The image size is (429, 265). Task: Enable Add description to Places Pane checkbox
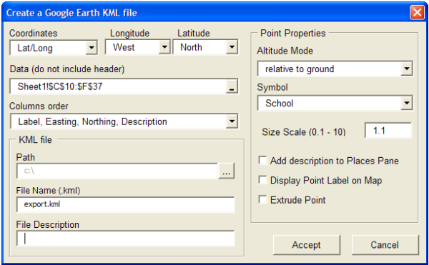click(x=262, y=161)
